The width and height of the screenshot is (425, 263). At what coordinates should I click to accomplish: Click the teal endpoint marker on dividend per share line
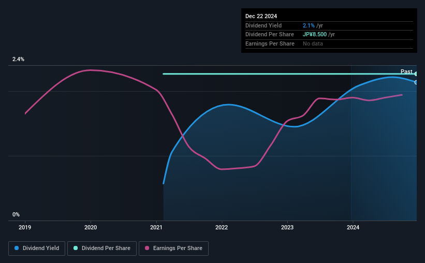pyautogui.click(x=416, y=74)
